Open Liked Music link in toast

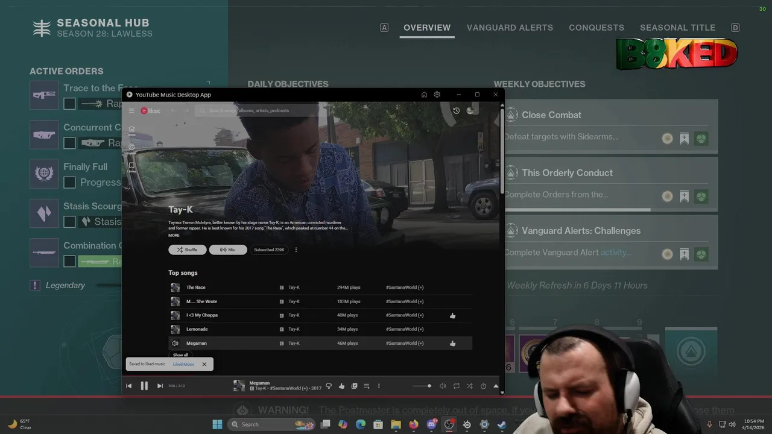click(x=183, y=364)
